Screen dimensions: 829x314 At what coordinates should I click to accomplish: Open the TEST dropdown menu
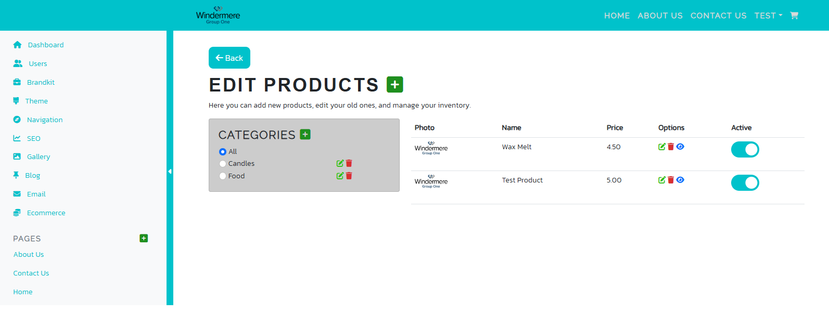(768, 16)
